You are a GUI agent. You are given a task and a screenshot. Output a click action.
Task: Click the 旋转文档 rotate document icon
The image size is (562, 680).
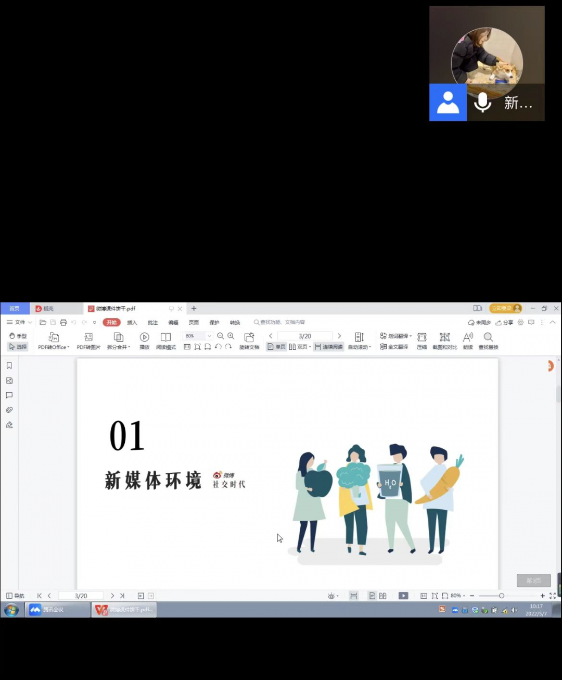pos(249,337)
